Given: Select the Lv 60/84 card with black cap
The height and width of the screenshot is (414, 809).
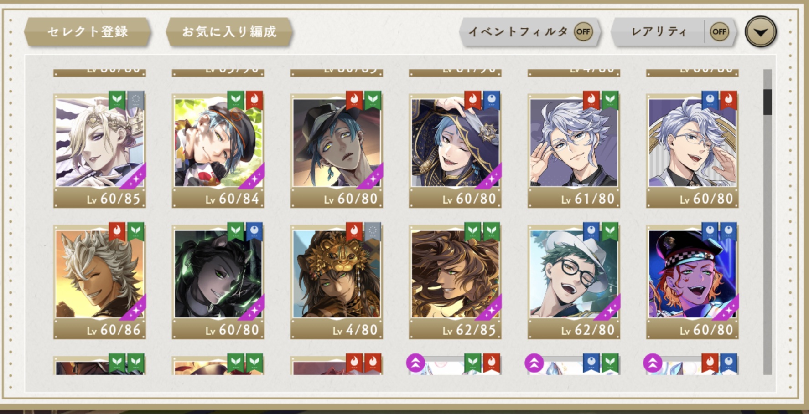Looking at the screenshot, I should pyautogui.click(x=218, y=151).
